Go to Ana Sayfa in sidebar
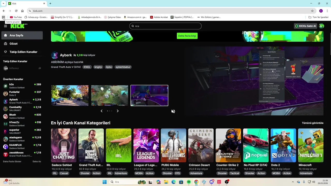 point(22,35)
